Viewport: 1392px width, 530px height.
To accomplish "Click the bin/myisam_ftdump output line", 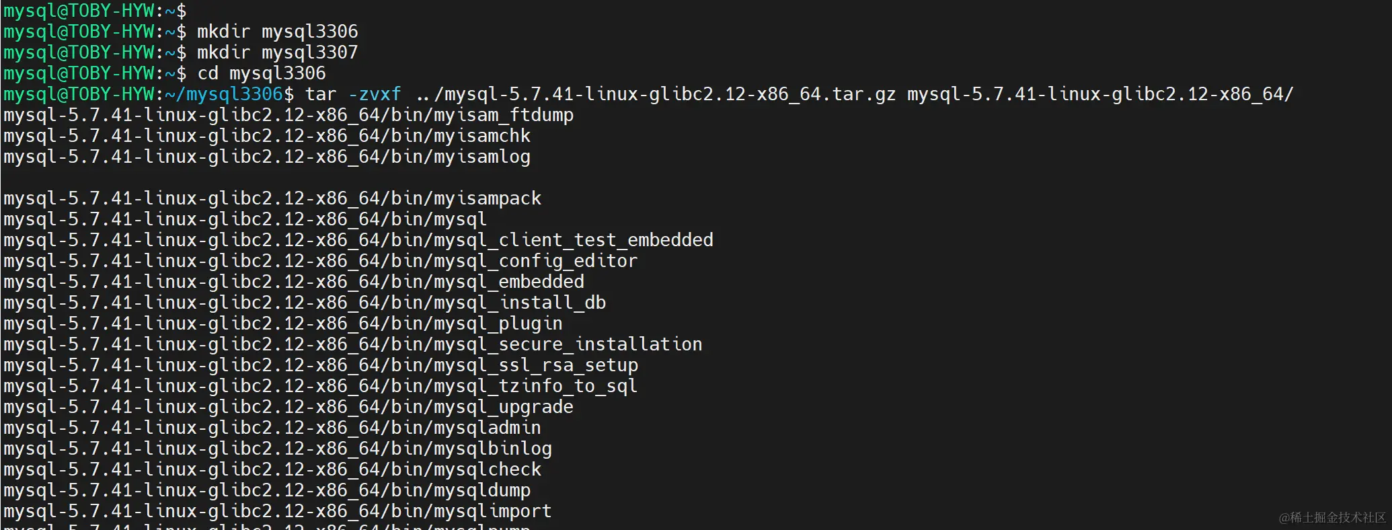I will [288, 115].
